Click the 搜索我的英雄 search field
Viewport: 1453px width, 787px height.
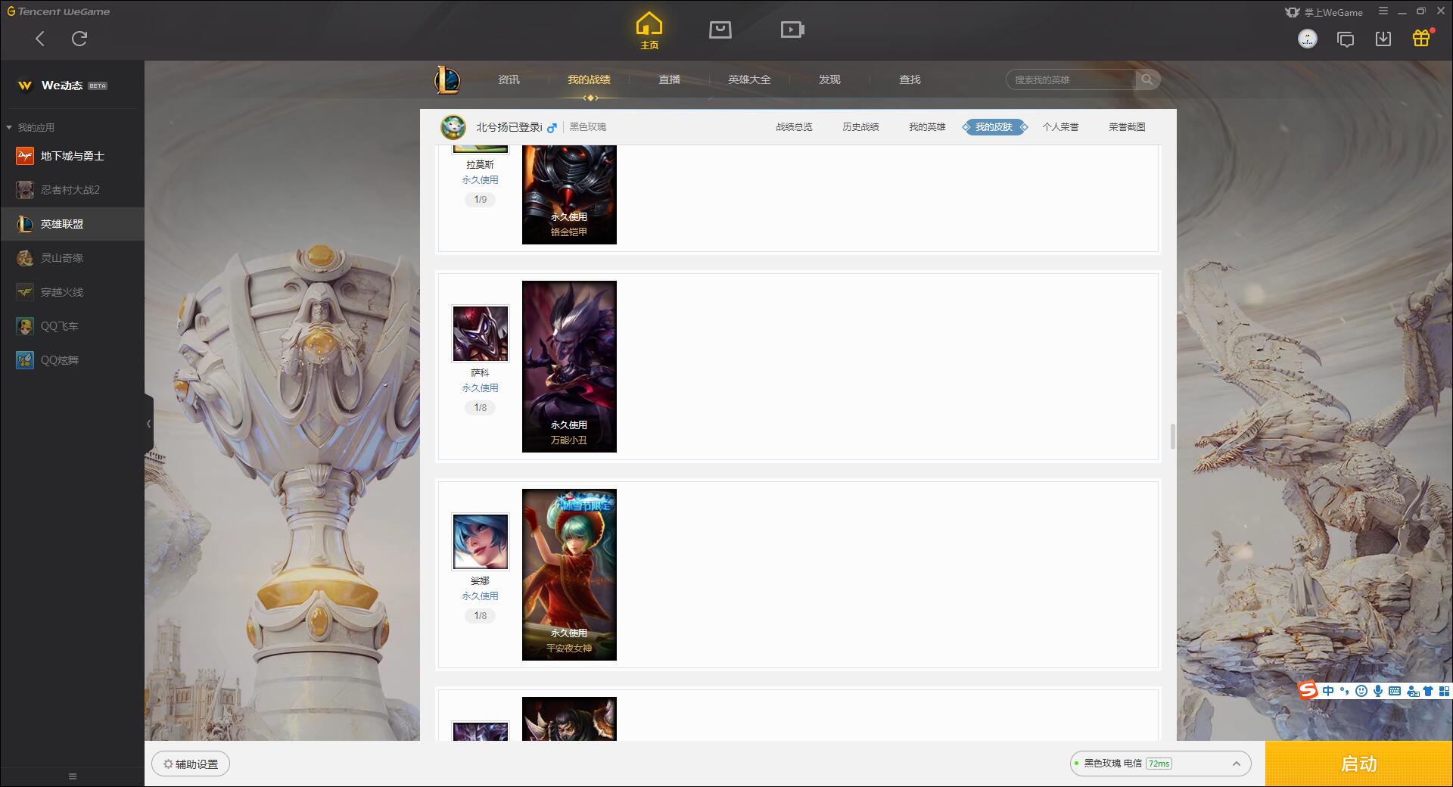[1071, 79]
